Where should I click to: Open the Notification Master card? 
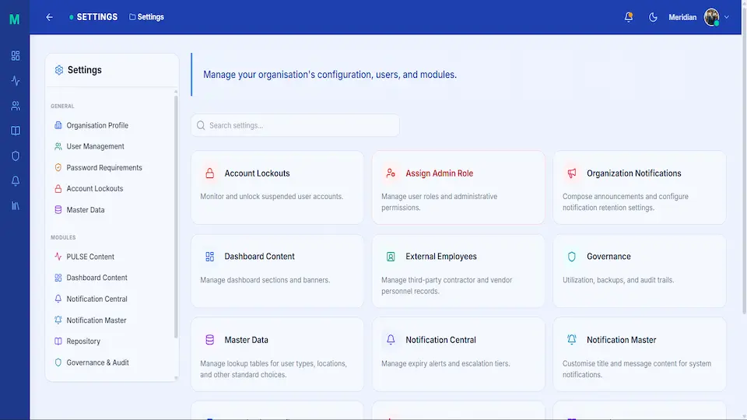[x=640, y=355]
